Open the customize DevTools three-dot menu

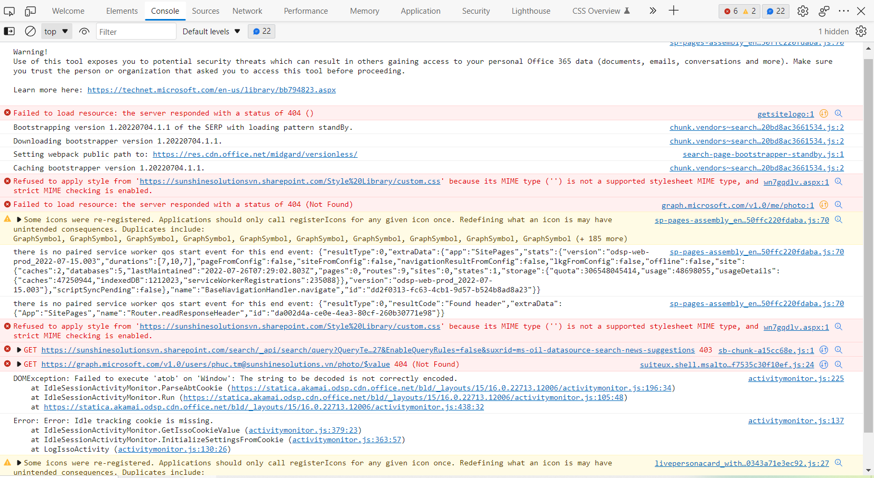(x=844, y=11)
